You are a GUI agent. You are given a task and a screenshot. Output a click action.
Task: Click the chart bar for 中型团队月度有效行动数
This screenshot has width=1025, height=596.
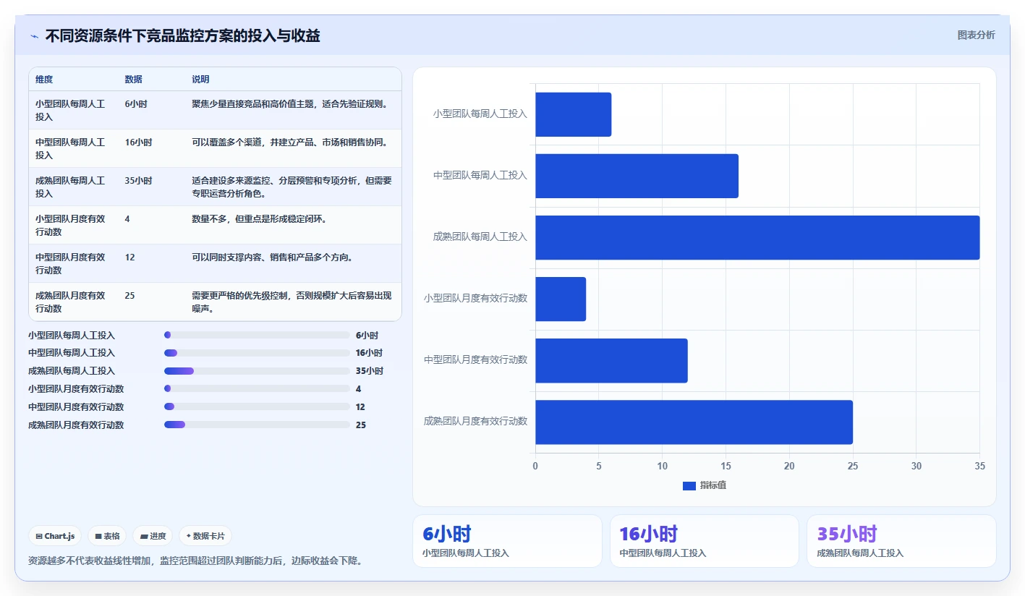tap(611, 360)
